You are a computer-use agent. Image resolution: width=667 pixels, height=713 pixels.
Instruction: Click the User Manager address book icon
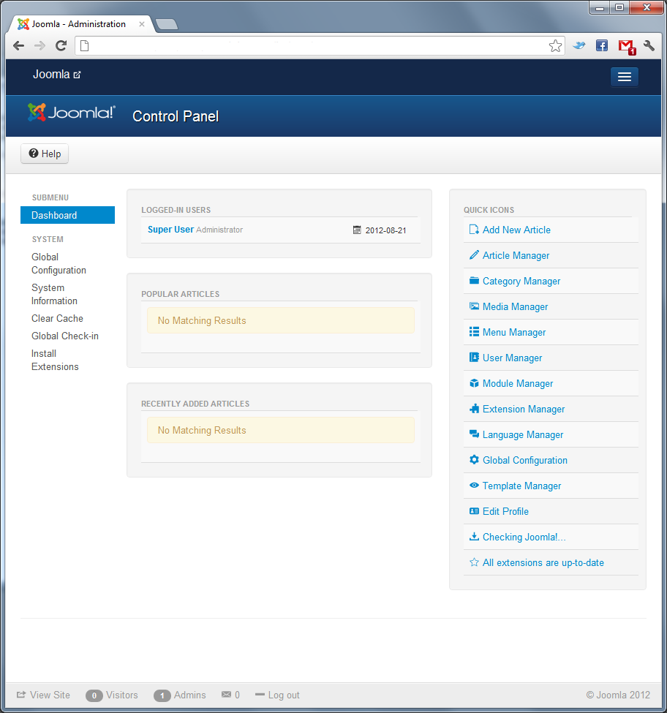click(x=474, y=358)
